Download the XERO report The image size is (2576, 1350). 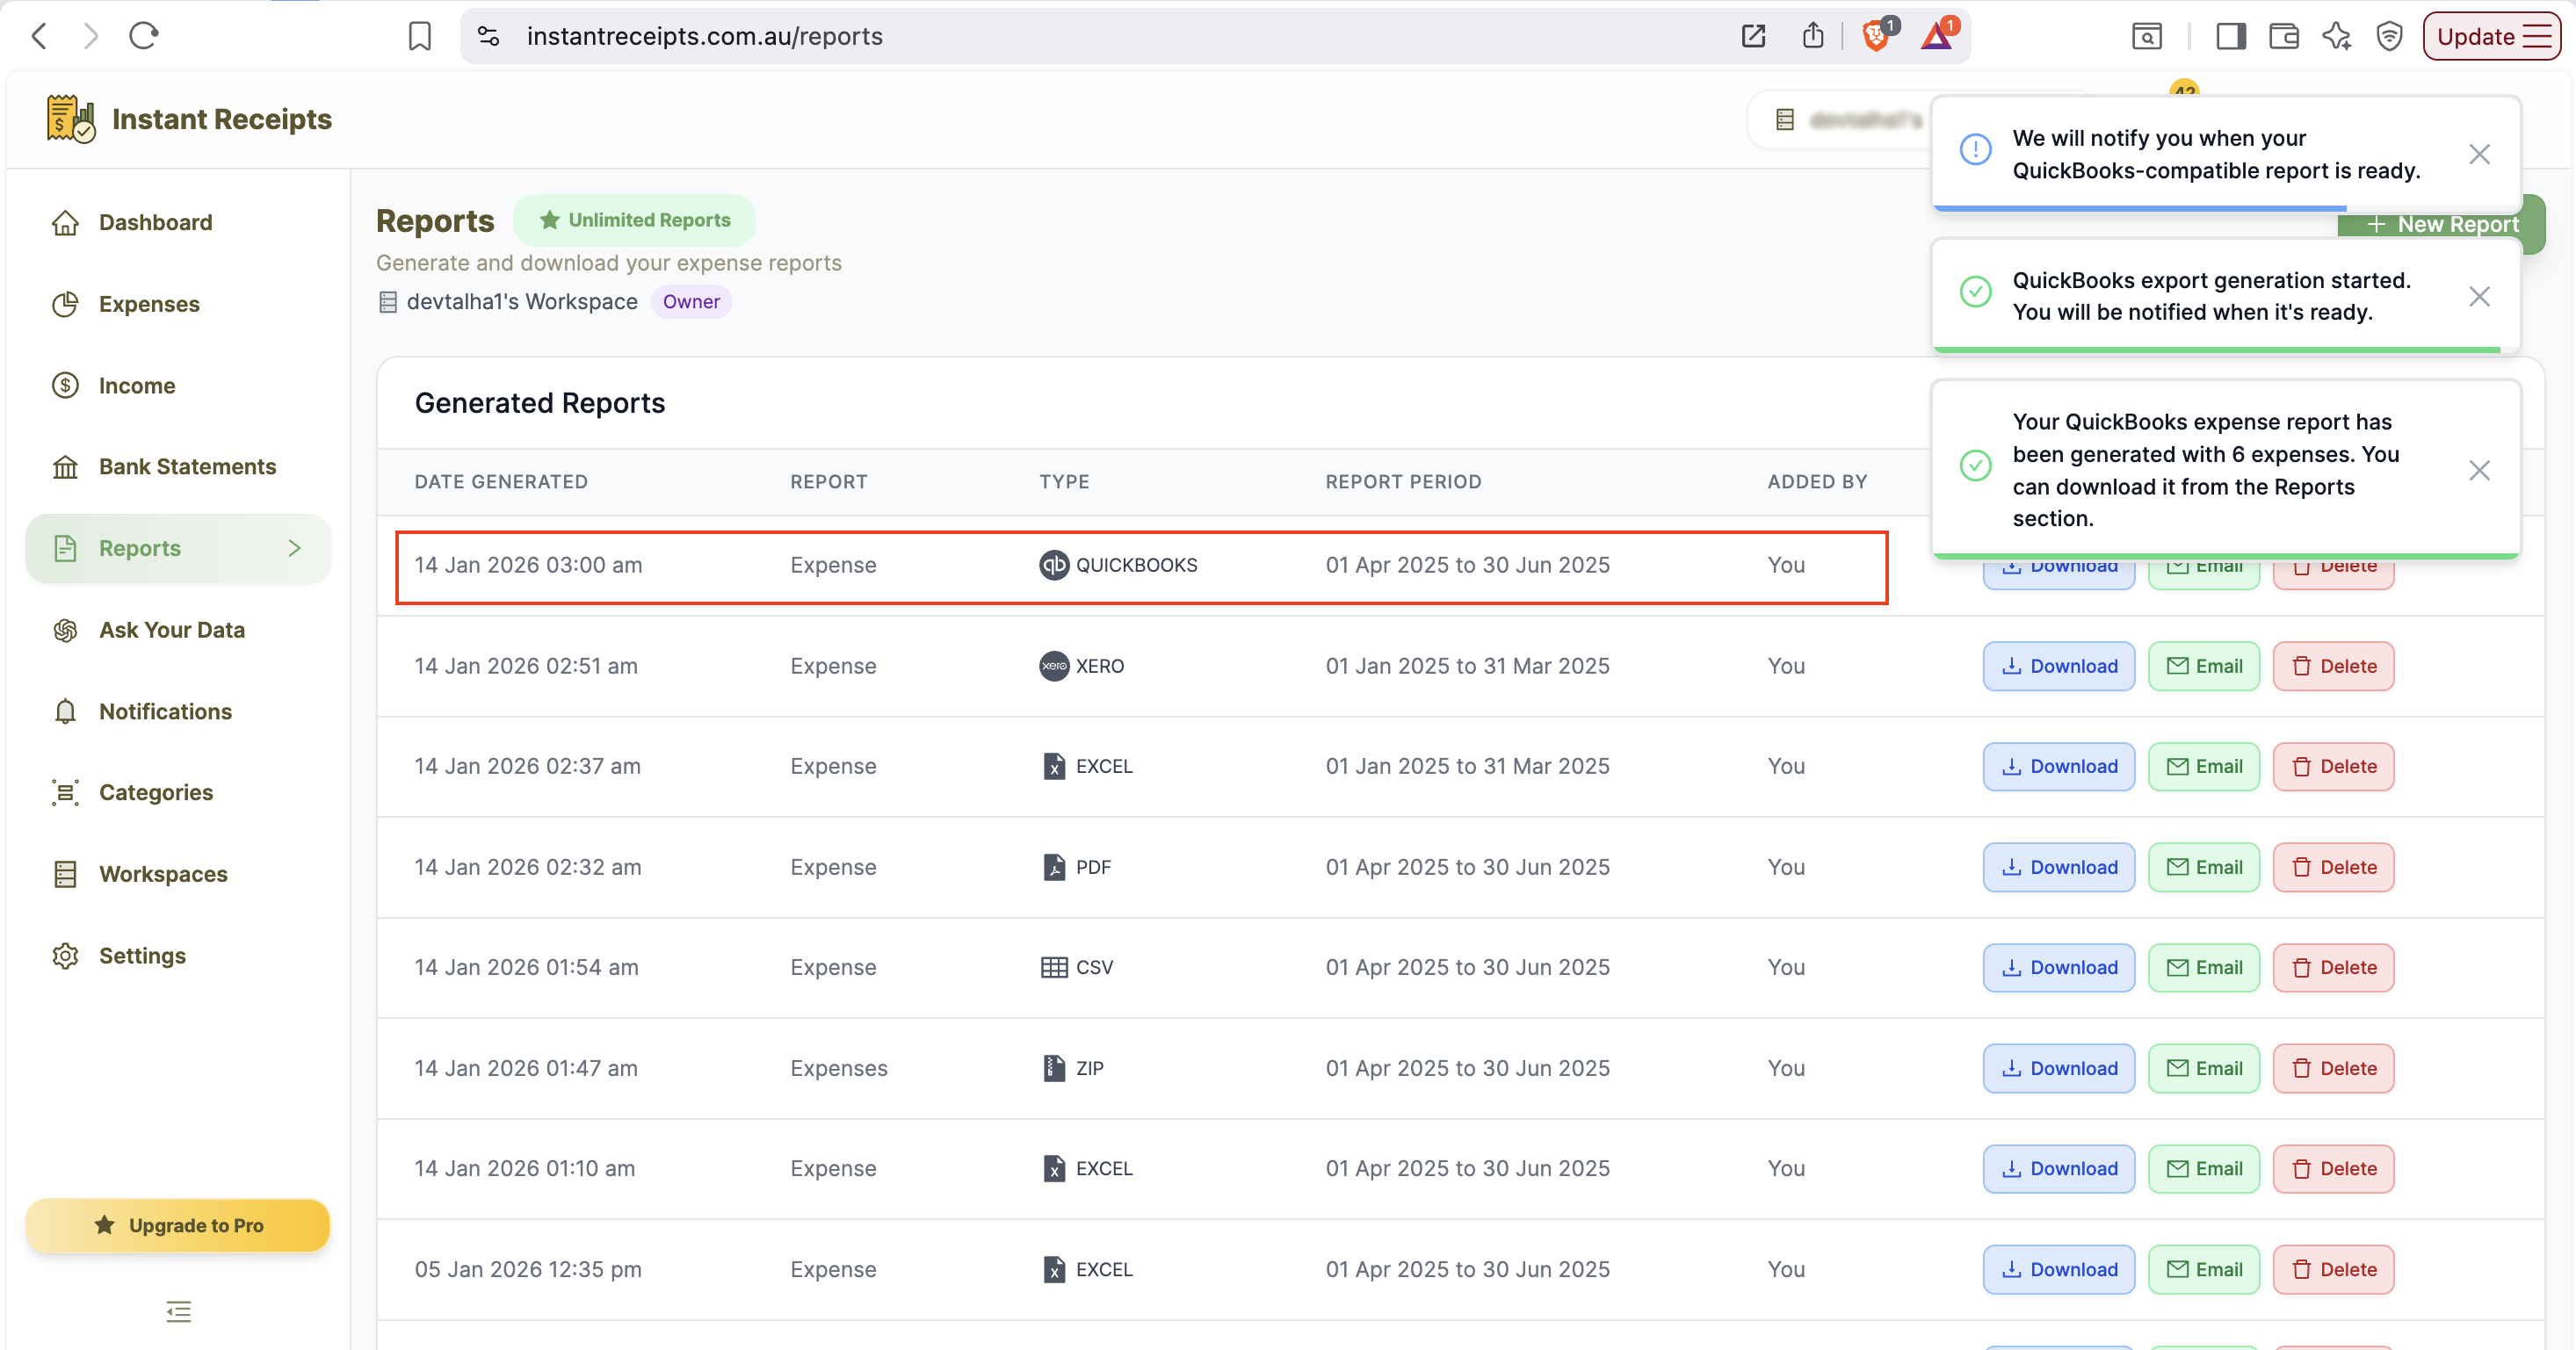coord(2059,666)
